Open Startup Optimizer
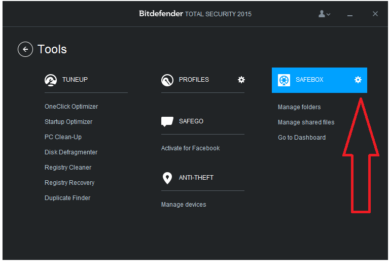389x262 pixels. click(68, 122)
